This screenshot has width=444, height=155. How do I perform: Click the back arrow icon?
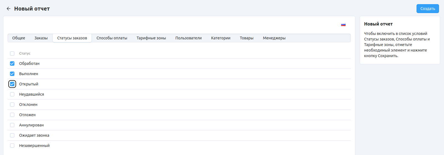(9, 9)
